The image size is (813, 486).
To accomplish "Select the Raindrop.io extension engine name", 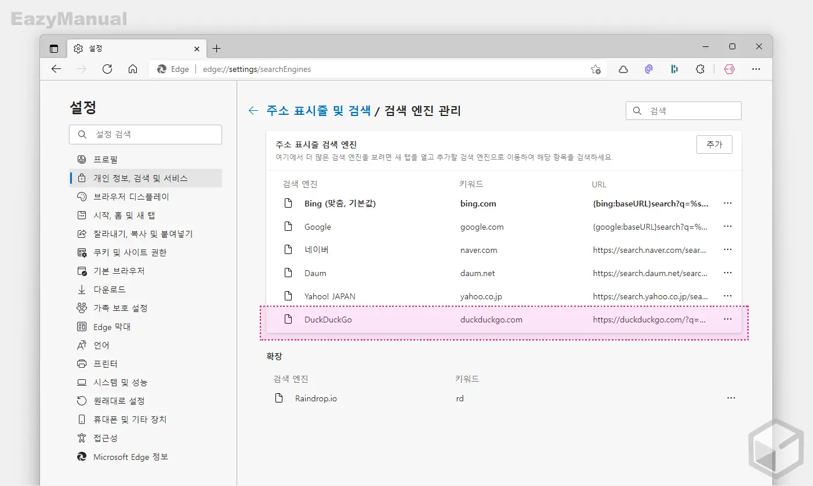I will 316,398.
